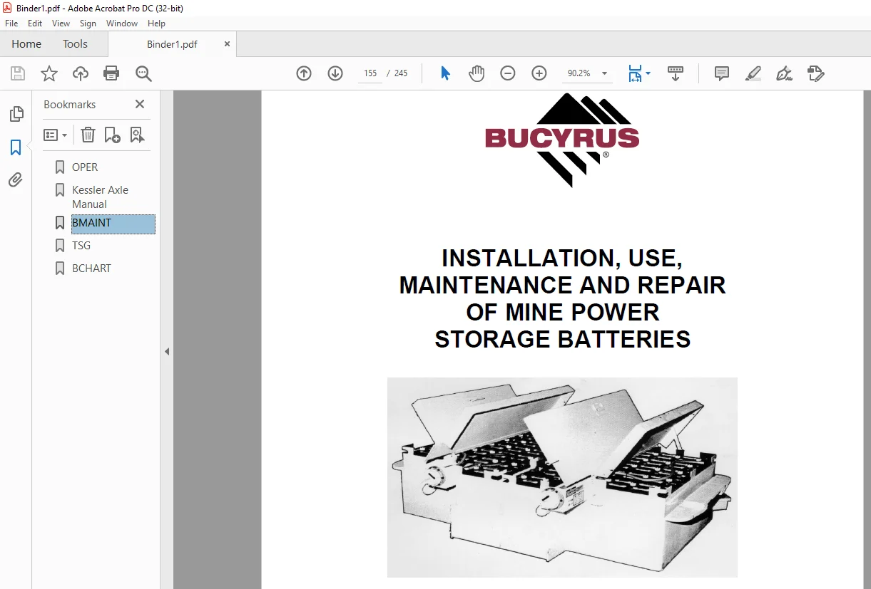This screenshot has height=589, width=871.
Task: Open the Help menu
Action: tap(156, 24)
